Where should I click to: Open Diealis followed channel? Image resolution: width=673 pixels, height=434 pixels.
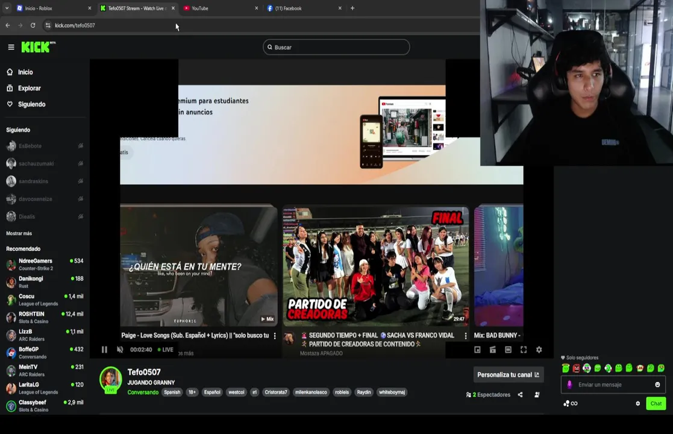(x=45, y=216)
